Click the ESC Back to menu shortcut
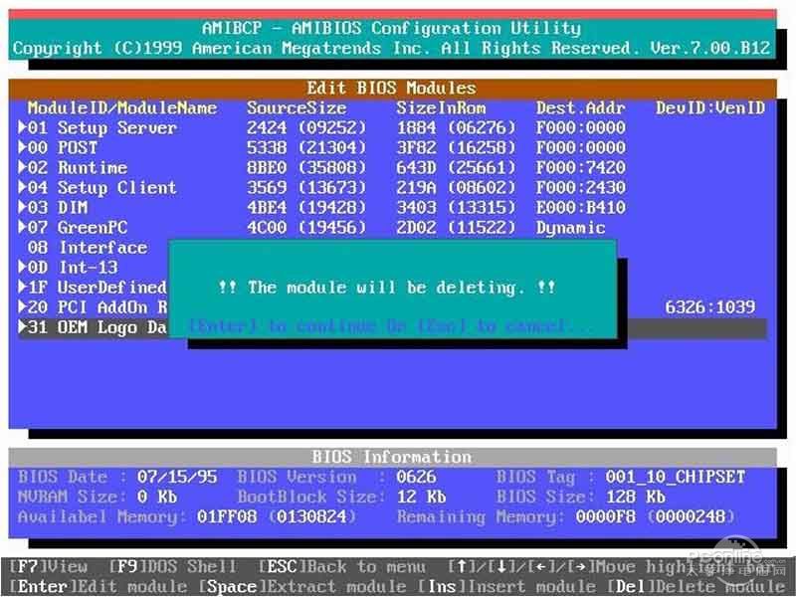Viewport: 796px width, 597px height. (341, 566)
